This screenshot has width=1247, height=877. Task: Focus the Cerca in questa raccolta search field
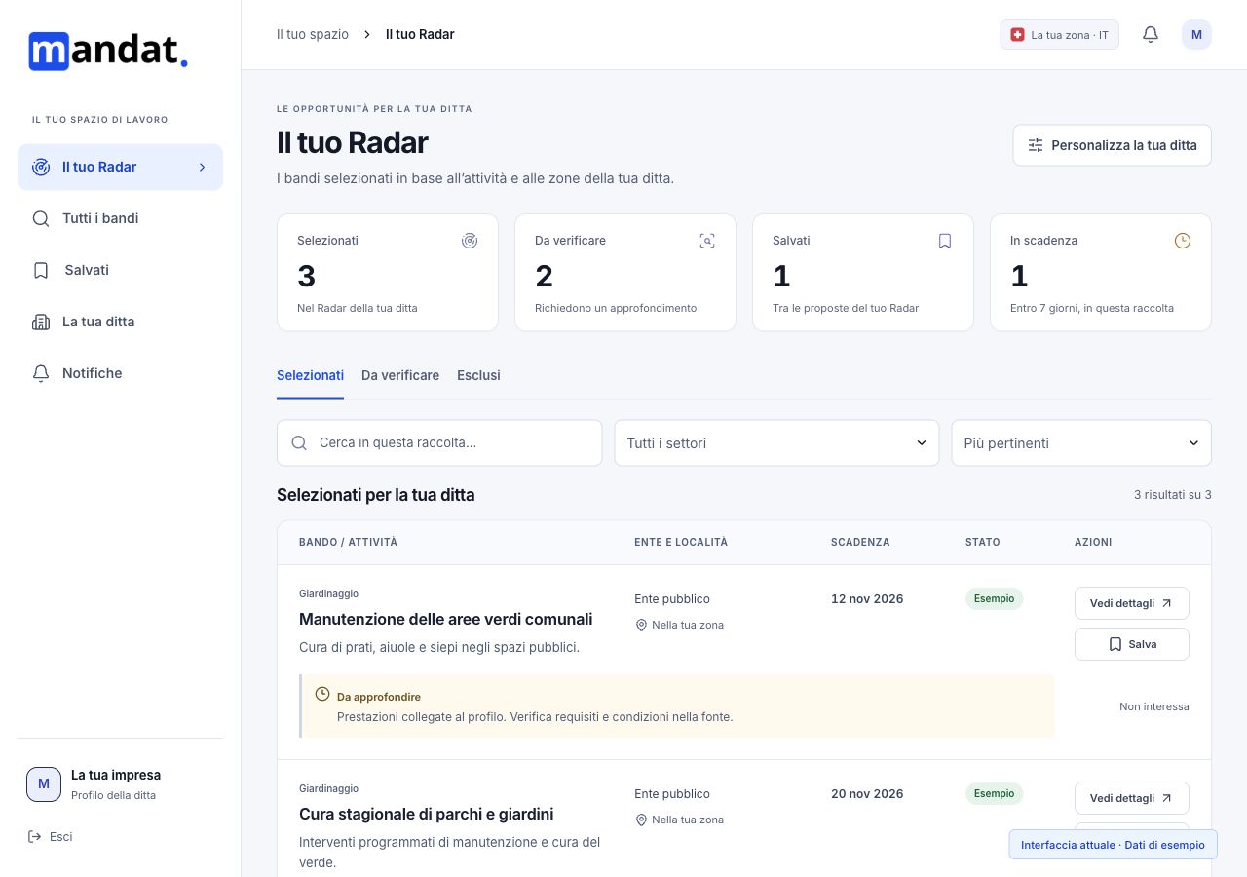click(x=439, y=443)
